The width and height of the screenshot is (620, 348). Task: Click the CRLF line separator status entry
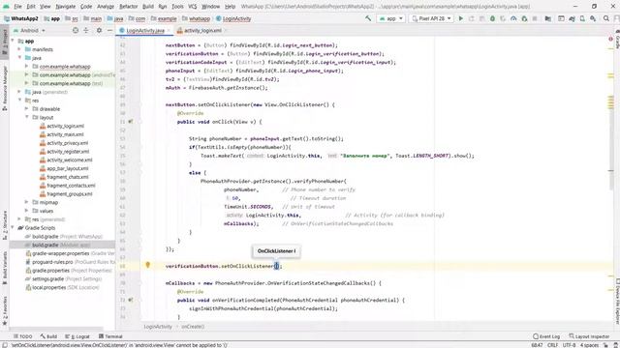(x=552, y=345)
